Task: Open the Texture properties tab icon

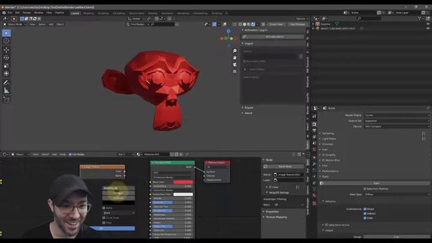Action: [x=315, y=203]
